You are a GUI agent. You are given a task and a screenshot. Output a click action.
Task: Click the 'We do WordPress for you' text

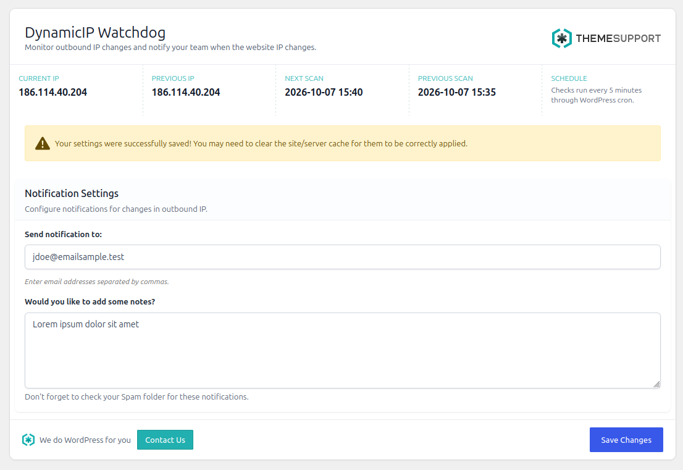85,440
